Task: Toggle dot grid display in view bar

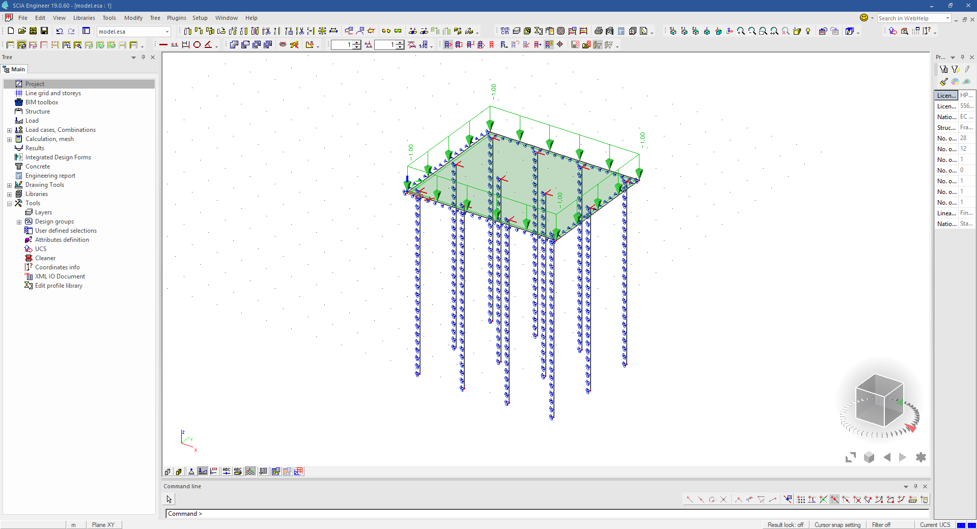Action: coord(250,471)
